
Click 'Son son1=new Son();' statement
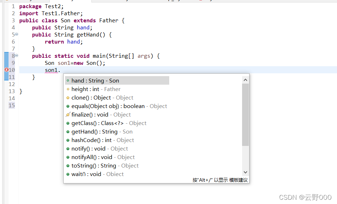point(75,63)
